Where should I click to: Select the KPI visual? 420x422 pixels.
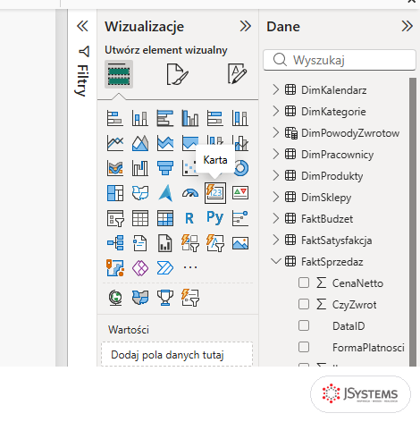click(240, 193)
